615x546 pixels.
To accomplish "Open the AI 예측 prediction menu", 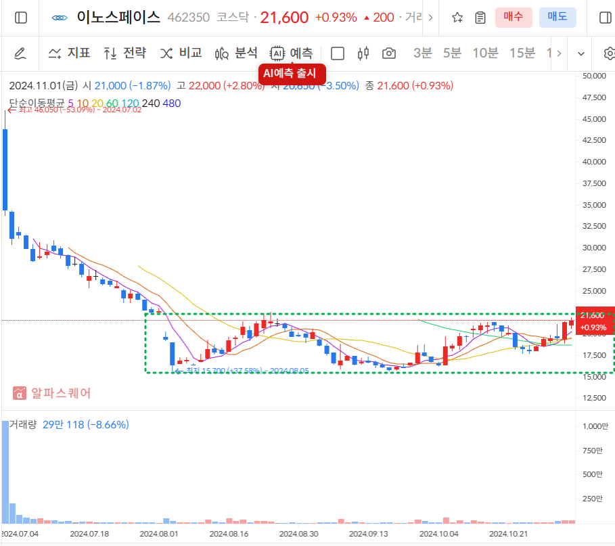I will click(292, 53).
